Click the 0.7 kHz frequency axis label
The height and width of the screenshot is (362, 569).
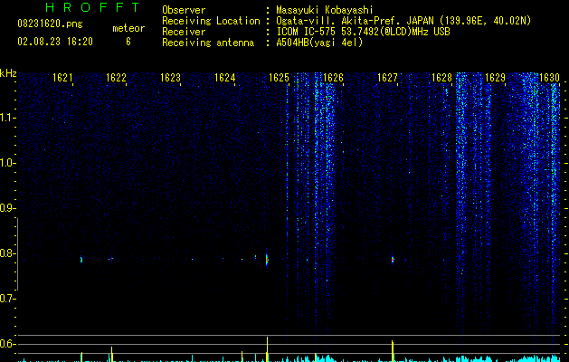pyautogui.click(x=7, y=299)
